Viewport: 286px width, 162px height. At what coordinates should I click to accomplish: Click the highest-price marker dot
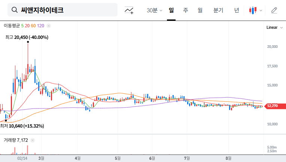pos(28,42)
